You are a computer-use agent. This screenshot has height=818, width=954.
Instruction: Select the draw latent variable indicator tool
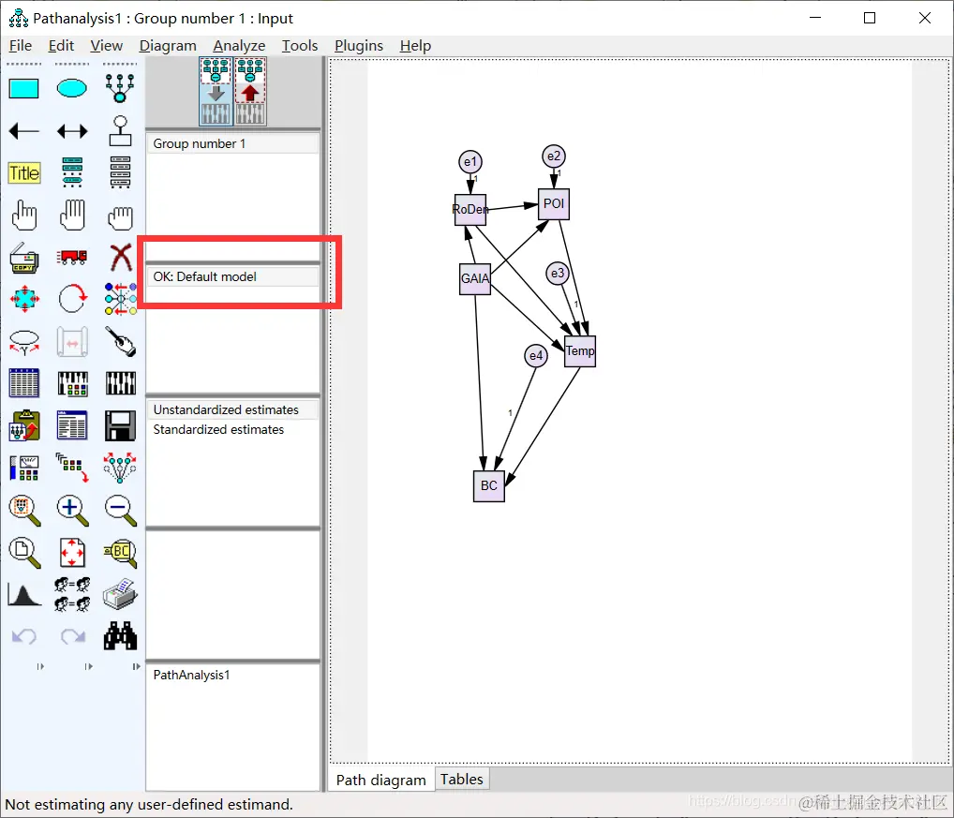click(120, 89)
